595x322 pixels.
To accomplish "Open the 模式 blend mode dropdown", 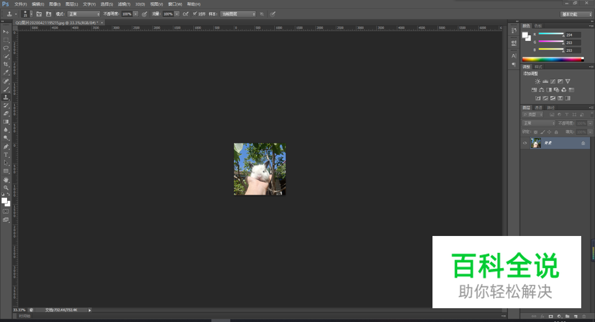I will click(x=84, y=14).
